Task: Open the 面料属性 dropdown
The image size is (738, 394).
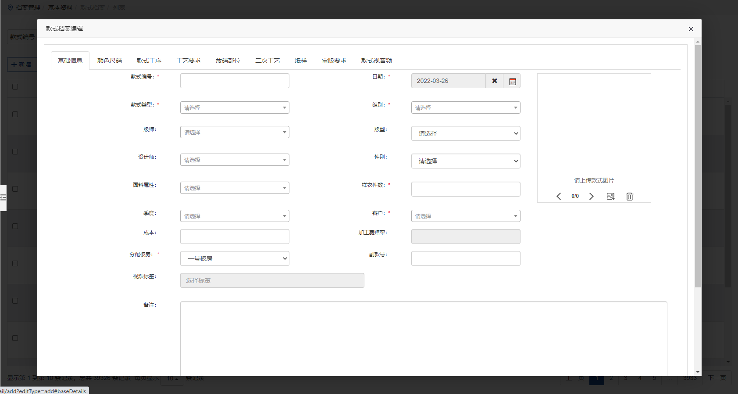Action: tap(235, 188)
